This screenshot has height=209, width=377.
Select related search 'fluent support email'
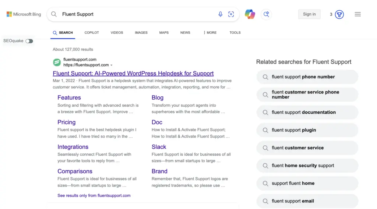point(307,201)
